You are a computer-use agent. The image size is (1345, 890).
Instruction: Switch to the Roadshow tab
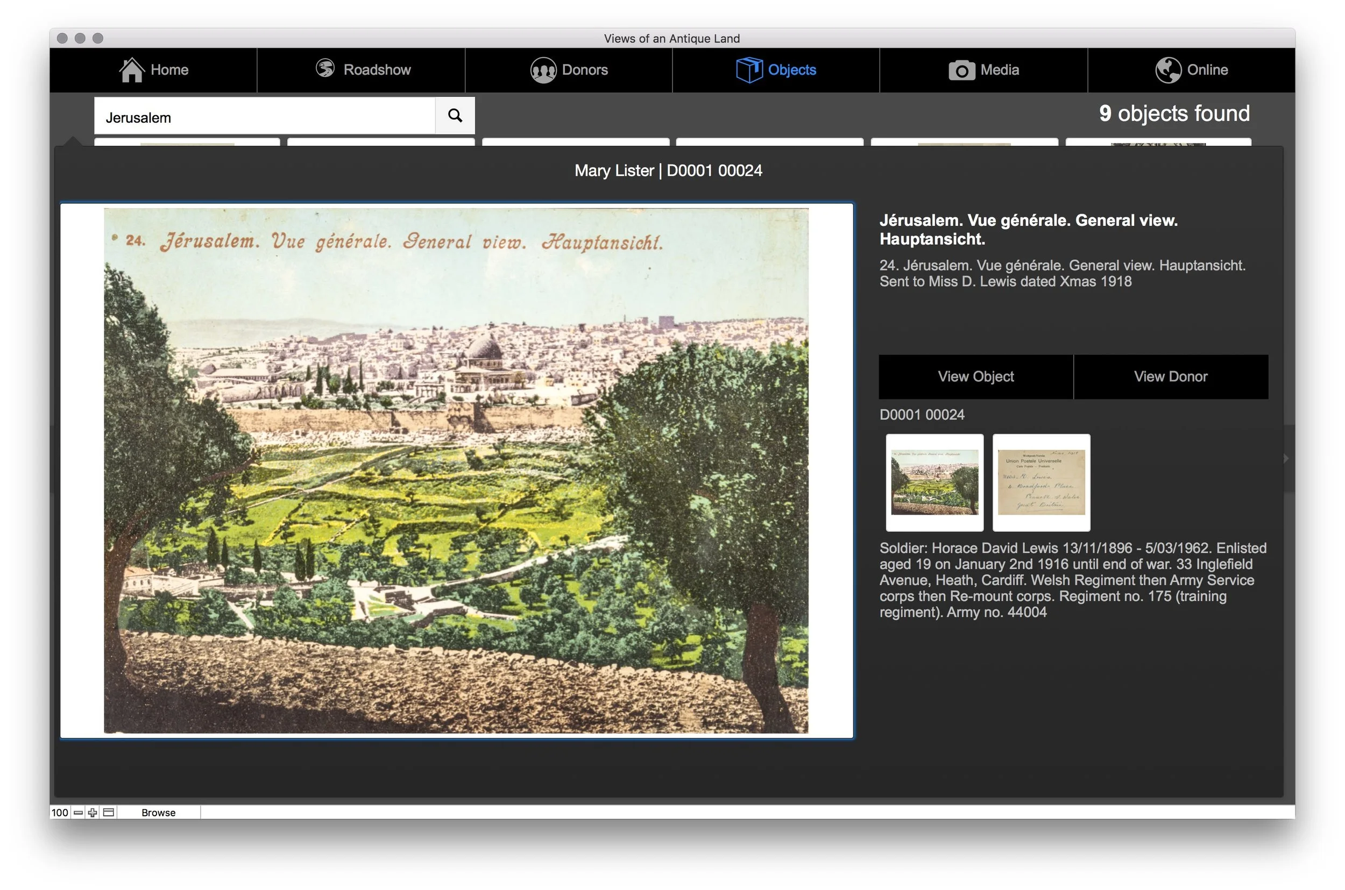[x=361, y=70]
